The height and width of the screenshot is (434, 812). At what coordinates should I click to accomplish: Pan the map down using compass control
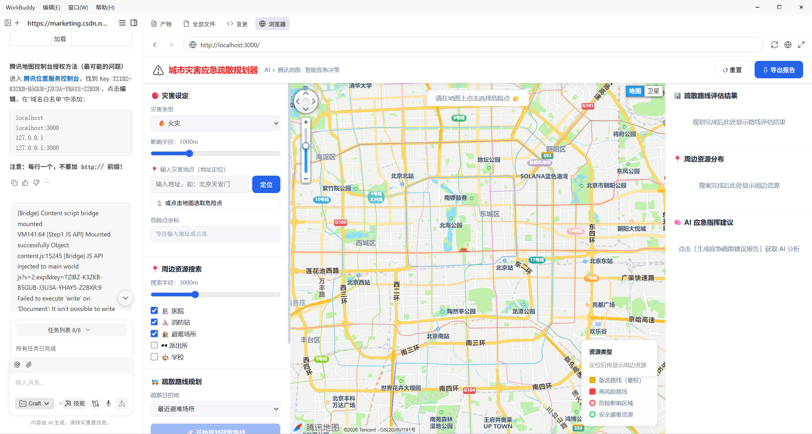(306, 109)
